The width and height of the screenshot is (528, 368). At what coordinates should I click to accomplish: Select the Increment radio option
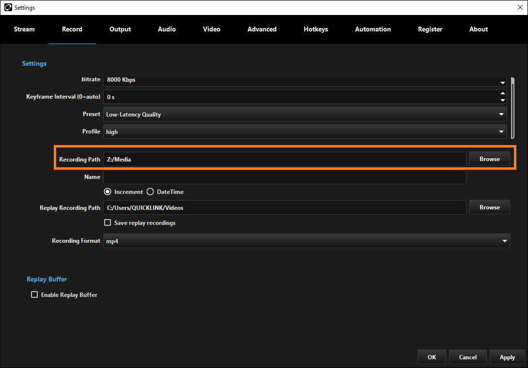(108, 191)
